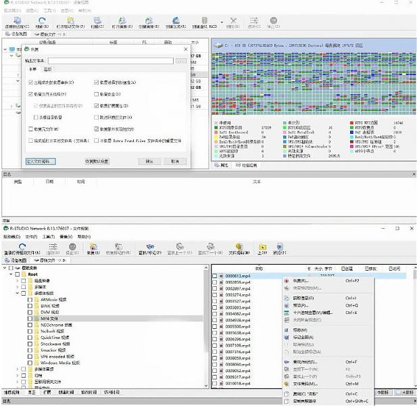
Task: Tick the checkbox beside 0000613.mp4
Action: coord(215,276)
